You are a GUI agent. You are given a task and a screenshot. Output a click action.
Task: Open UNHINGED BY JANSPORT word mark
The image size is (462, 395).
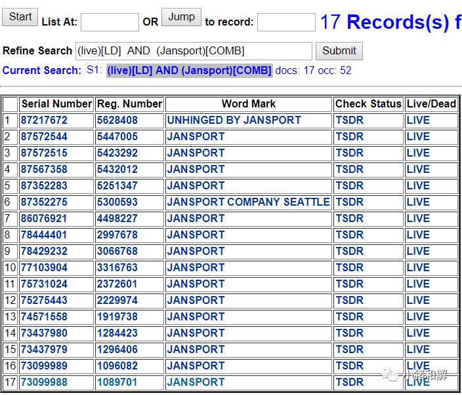coord(234,121)
